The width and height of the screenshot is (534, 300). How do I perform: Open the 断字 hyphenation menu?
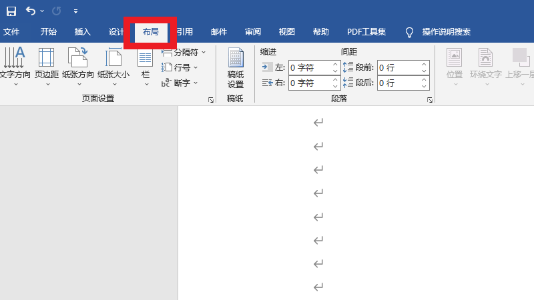(180, 83)
